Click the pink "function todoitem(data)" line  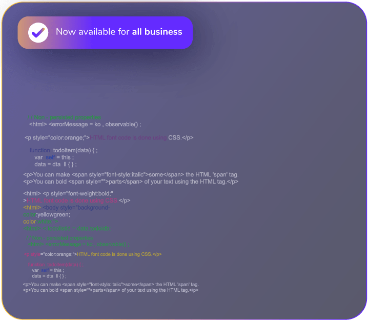(x=55, y=265)
